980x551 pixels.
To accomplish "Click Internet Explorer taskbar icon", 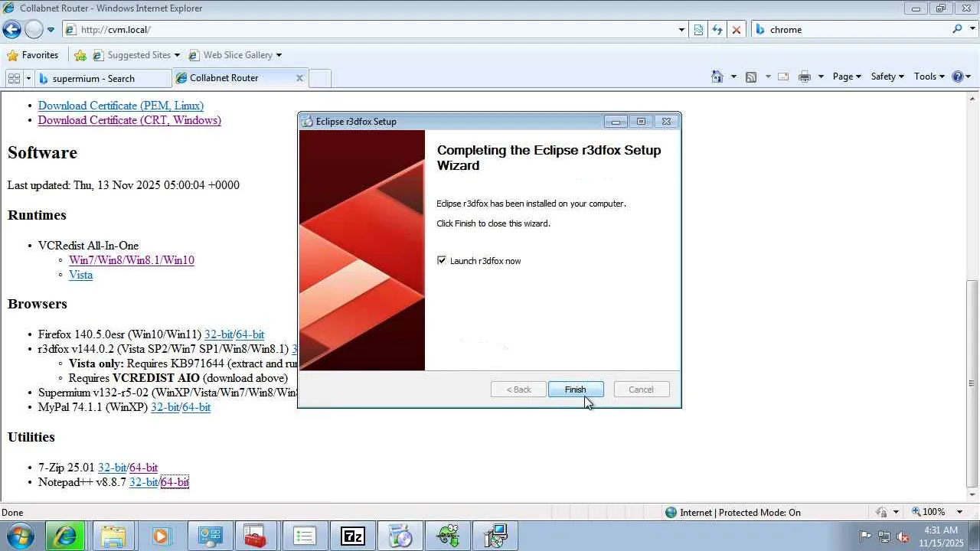I will pyautogui.click(x=65, y=536).
